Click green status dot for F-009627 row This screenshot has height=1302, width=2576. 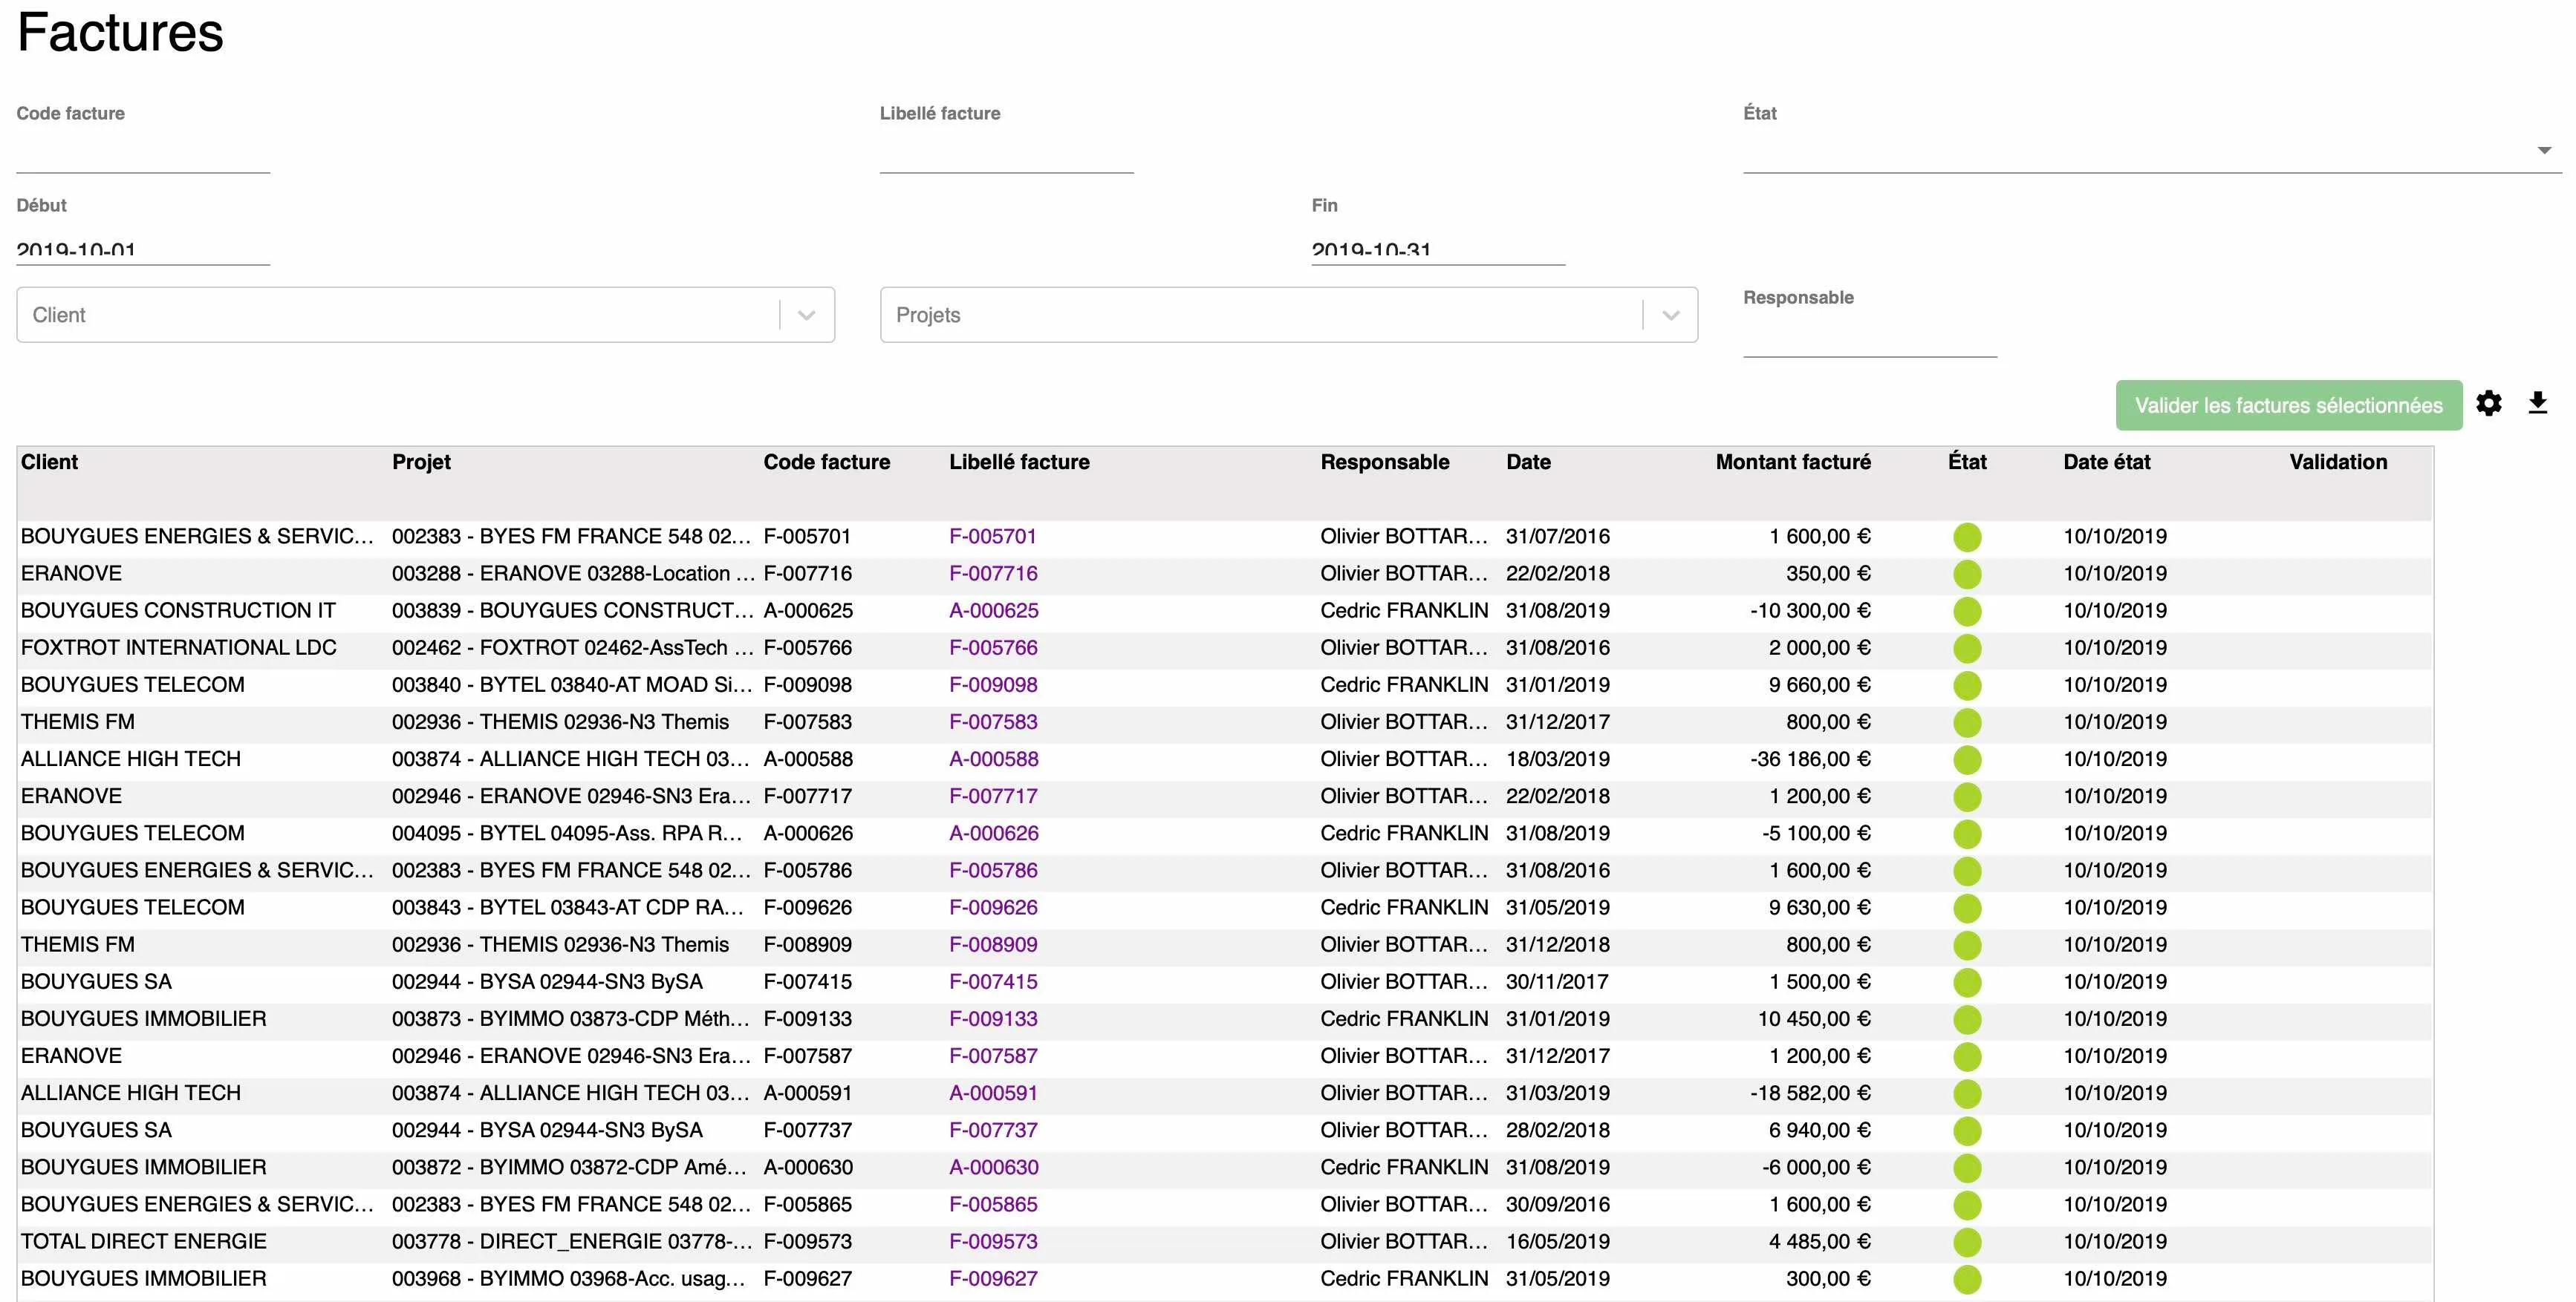point(1967,1279)
